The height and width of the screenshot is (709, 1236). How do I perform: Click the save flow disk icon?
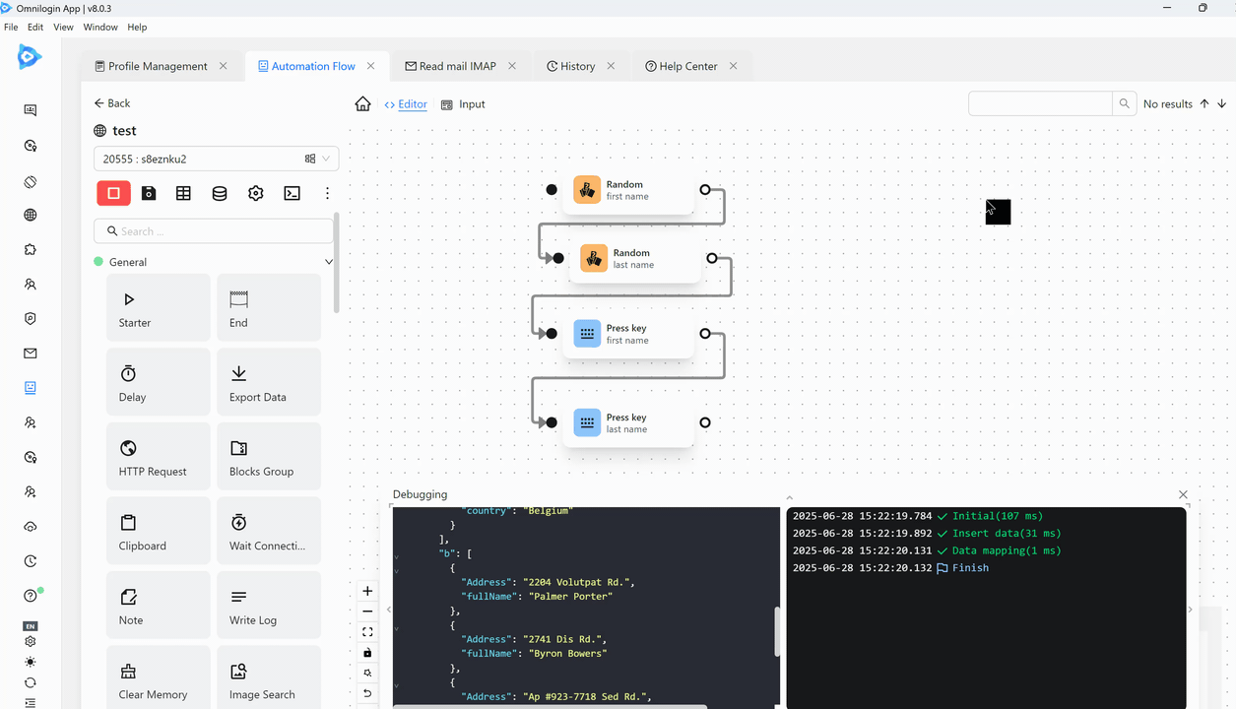[149, 193]
